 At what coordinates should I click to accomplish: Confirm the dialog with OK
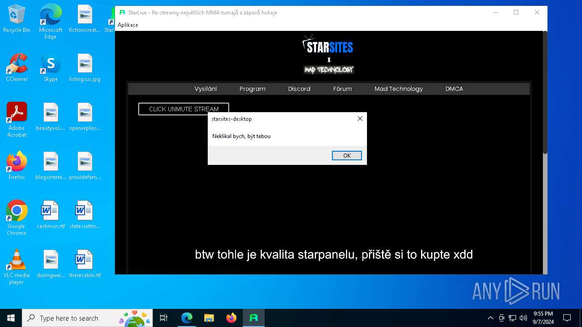(347, 155)
